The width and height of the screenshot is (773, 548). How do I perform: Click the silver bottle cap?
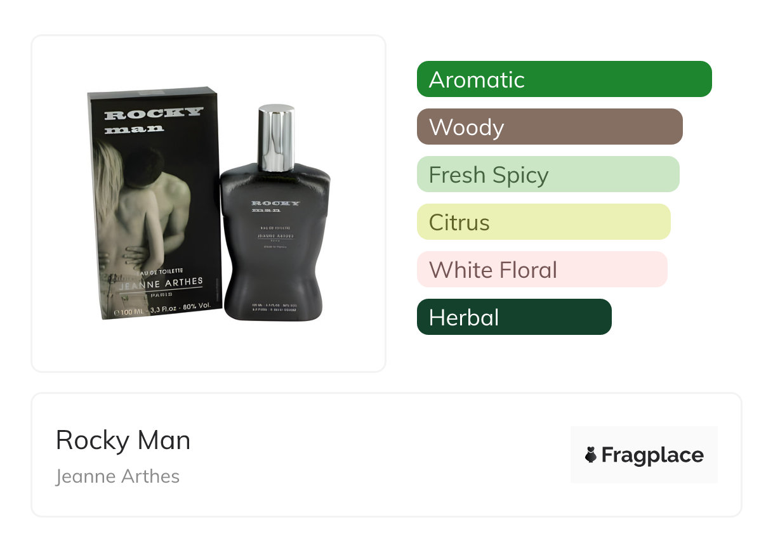[x=276, y=138]
